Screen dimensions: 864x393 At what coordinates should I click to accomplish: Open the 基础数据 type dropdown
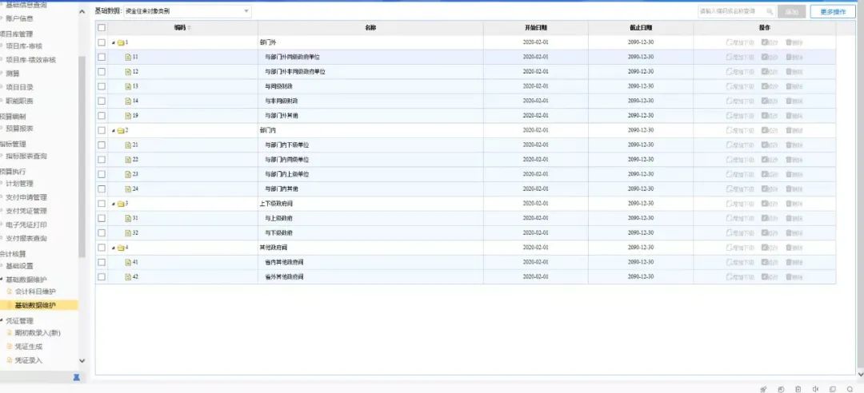pos(186,12)
